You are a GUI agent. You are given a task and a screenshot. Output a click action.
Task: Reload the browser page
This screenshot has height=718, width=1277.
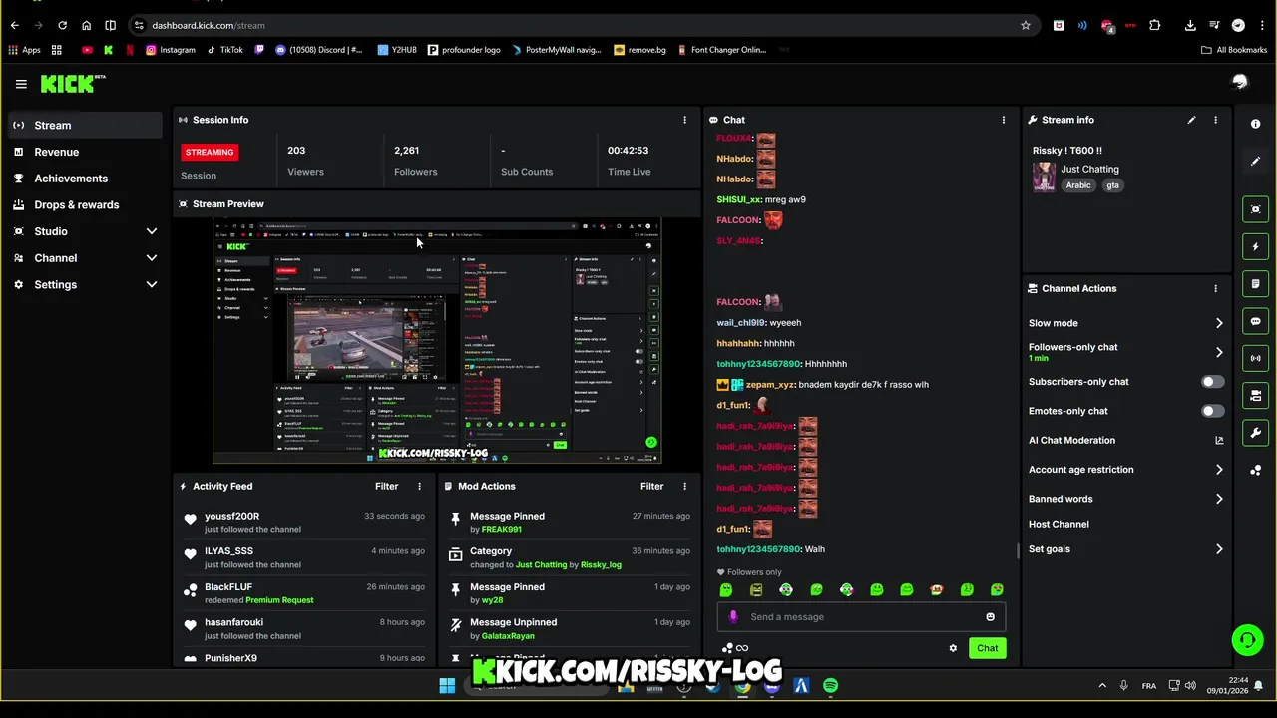coord(62,25)
